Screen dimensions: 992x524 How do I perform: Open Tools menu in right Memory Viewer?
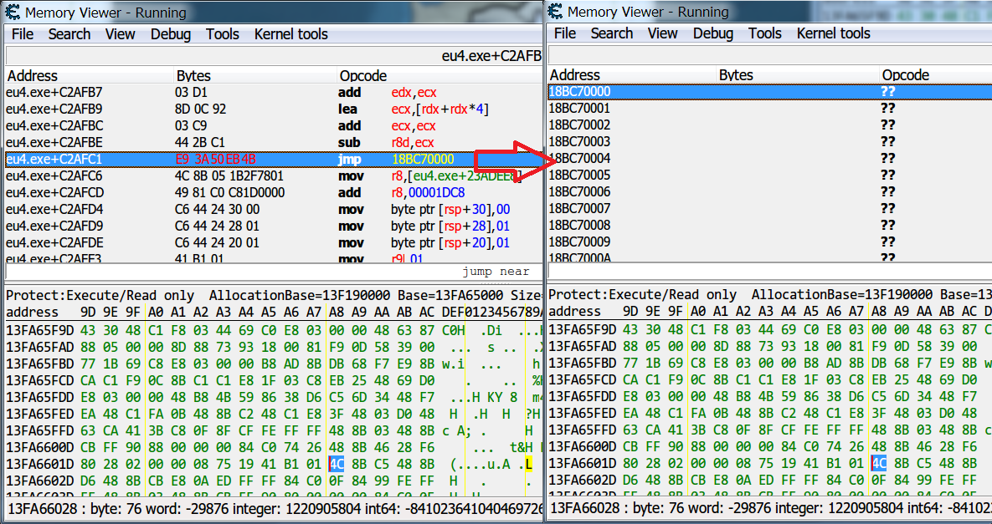coord(764,33)
